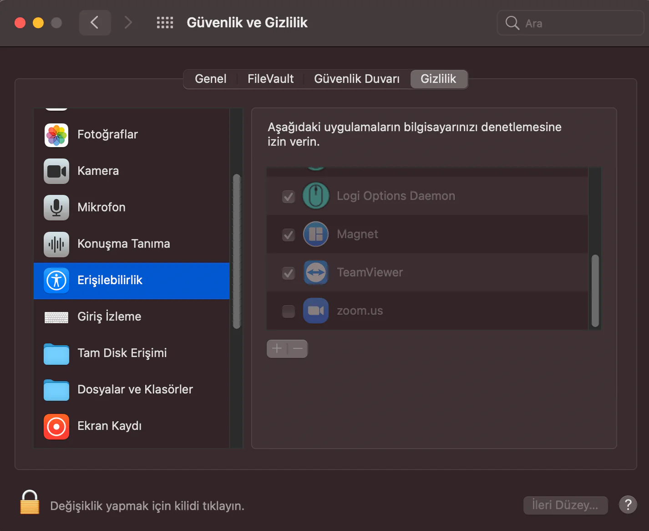Open help with the question mark button
This screenshot has height=531, width=649.
[628, 505]
